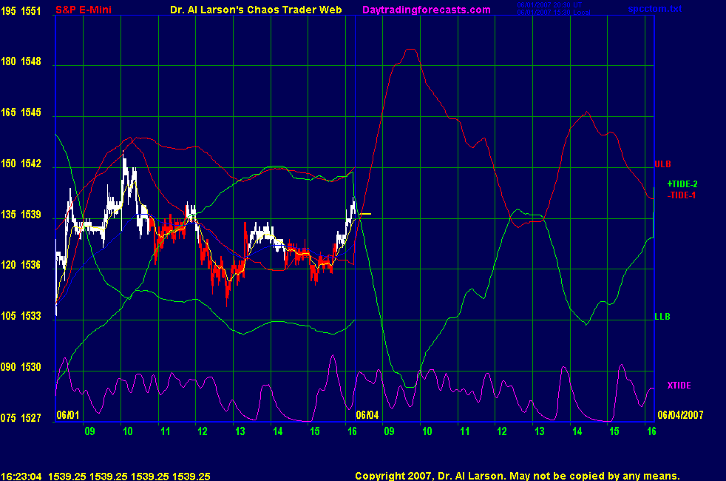Click hour label '12' of the 06/01 session
Screen dimensions: 726x481
click(203, 431)
